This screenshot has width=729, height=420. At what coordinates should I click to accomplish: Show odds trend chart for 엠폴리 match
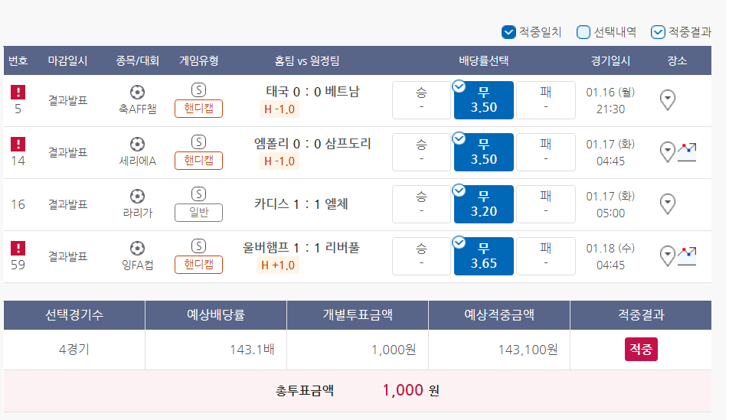(687, 152)
